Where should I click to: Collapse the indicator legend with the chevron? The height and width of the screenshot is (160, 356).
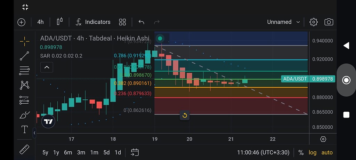[x=47, y=67]
